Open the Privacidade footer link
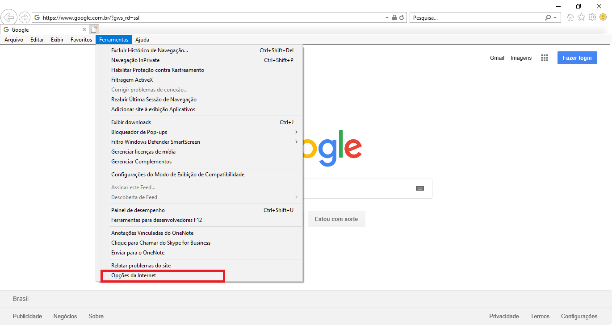 (504, 316)
